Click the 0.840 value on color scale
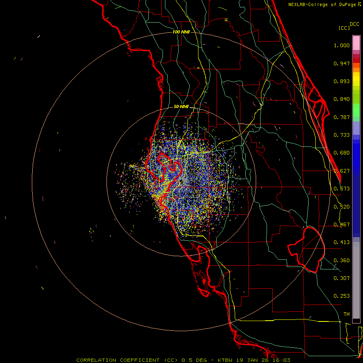363x363 pixels. (342, 99)
